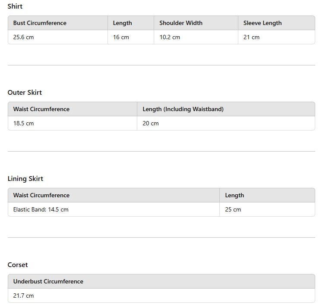Click the Bust Circumference column header

point(40,23)
